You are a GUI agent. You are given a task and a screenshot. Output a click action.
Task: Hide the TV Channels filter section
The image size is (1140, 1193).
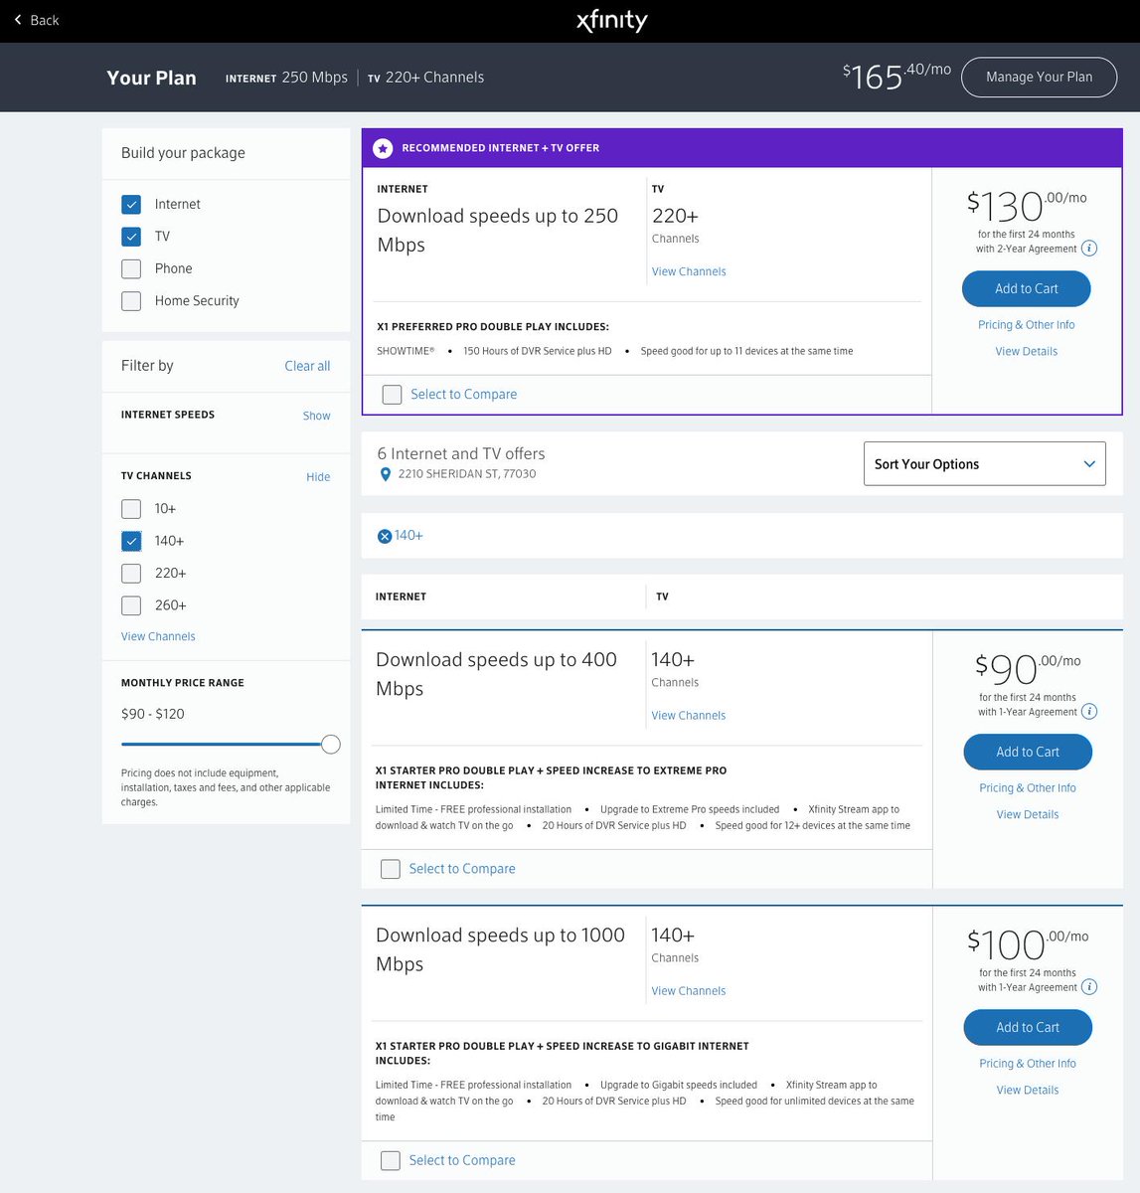[x=318, y=477]
